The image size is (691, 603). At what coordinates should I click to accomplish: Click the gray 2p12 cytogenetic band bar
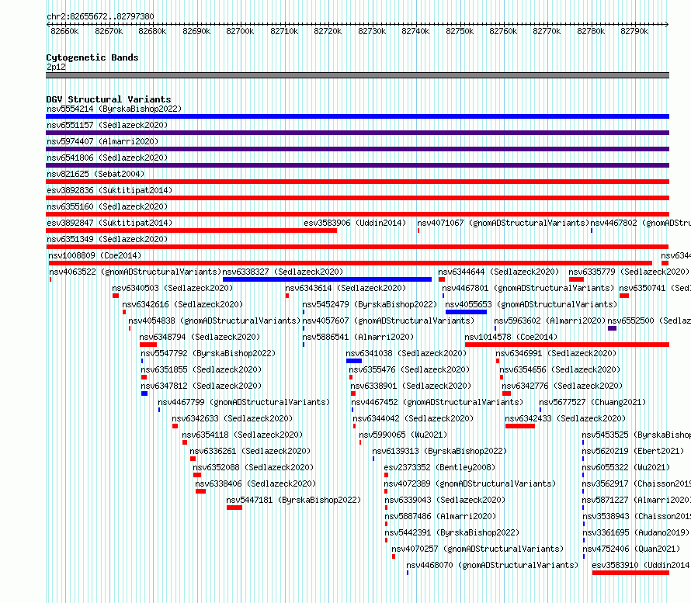pyautogui.click(x=357, y=75)
